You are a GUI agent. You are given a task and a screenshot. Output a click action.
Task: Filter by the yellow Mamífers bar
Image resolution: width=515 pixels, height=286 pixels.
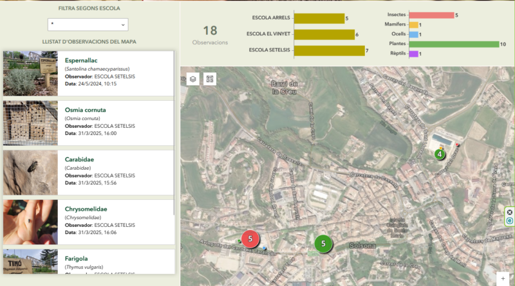[413, 24]
